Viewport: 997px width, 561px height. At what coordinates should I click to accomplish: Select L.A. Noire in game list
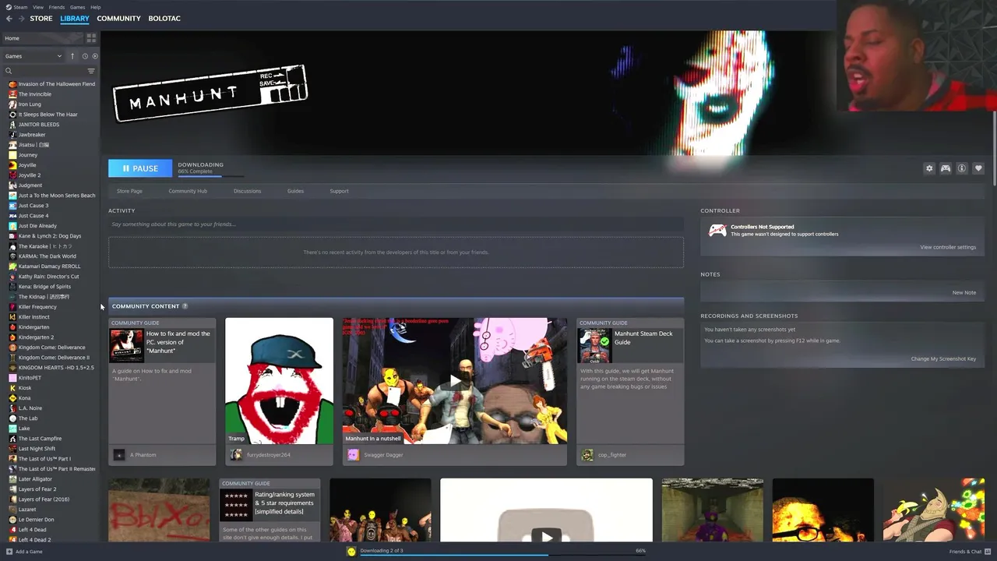(x=30, y=408)
